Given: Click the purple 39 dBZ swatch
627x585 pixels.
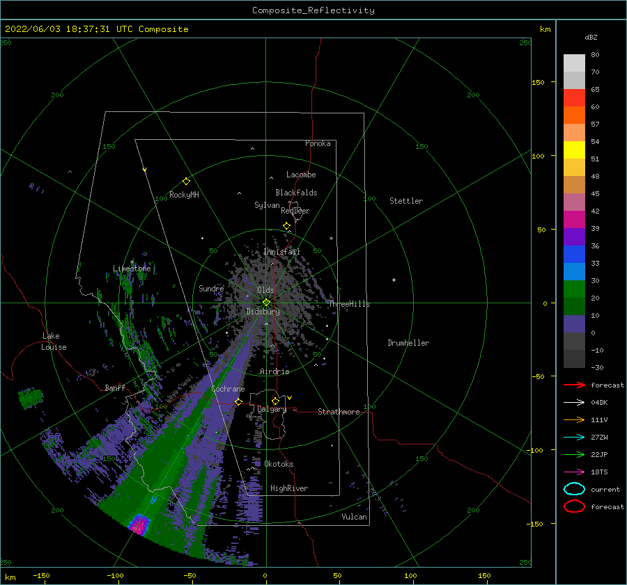Looking at the screenshot, I should pyautogui.click(x=574, y=237).
